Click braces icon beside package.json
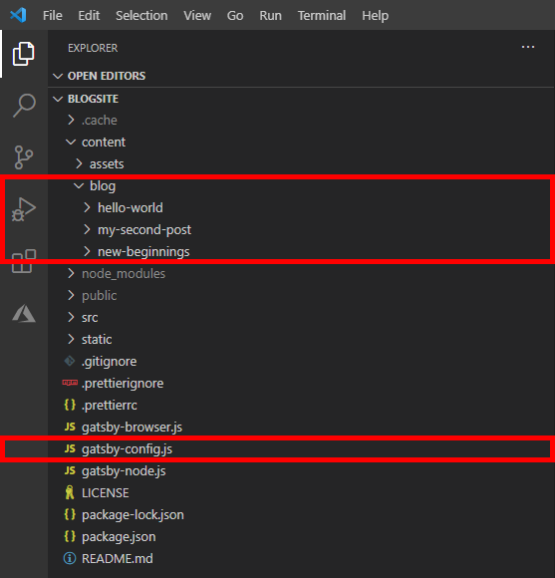This screenshot has height=578, width=555. click(70, 536)
